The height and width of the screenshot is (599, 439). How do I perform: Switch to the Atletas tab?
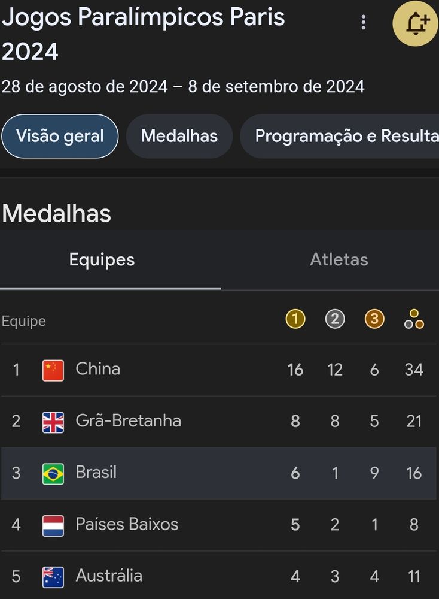click(x=339, y=259)
